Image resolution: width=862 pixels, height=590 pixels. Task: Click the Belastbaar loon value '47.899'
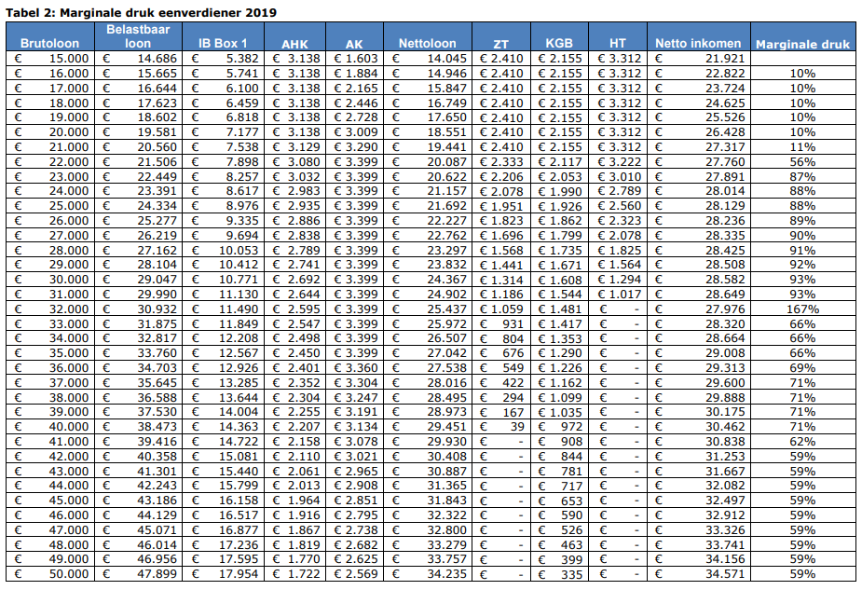[x=157, y=574]
